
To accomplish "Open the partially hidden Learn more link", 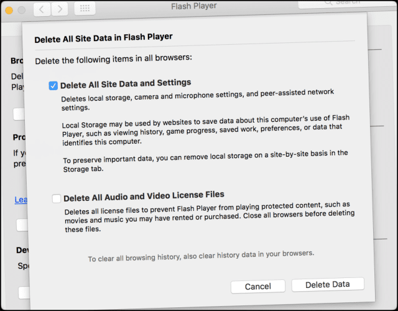I will (21, 200).
